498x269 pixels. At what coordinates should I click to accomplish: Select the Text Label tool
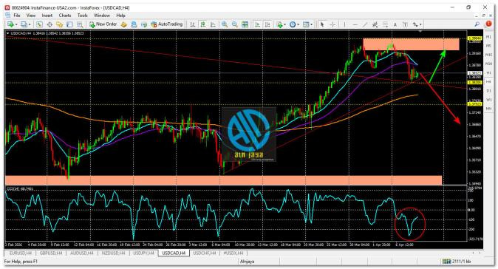[x=405, y=24]
